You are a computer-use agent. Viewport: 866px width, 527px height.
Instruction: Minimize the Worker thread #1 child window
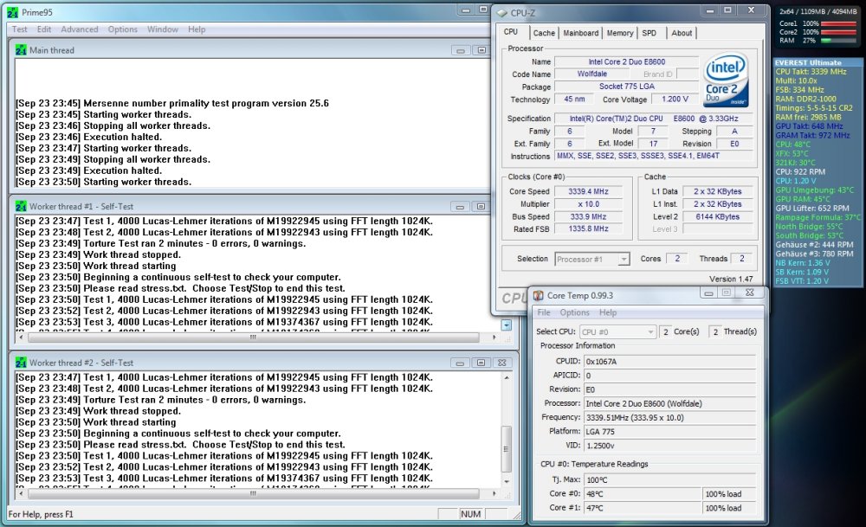click(460, 206)
